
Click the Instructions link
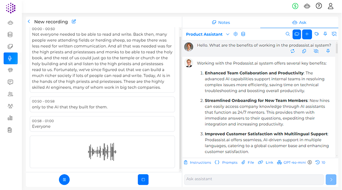coord(198,162)
